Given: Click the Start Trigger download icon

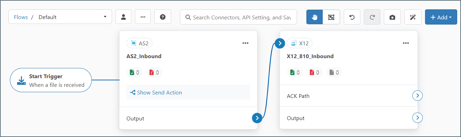Looking at the screenshot, I should pyautogui.click(x=21, y=80).
